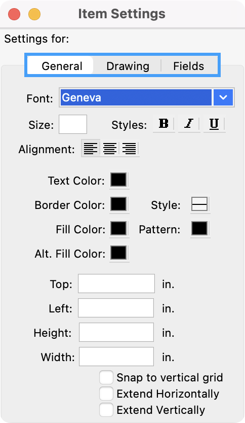245x423 pixels.
Task: Switch to the Fields tab
Action: [189, 66]
